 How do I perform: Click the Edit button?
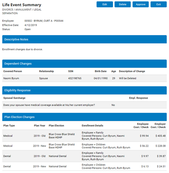(x=105, y=4)
